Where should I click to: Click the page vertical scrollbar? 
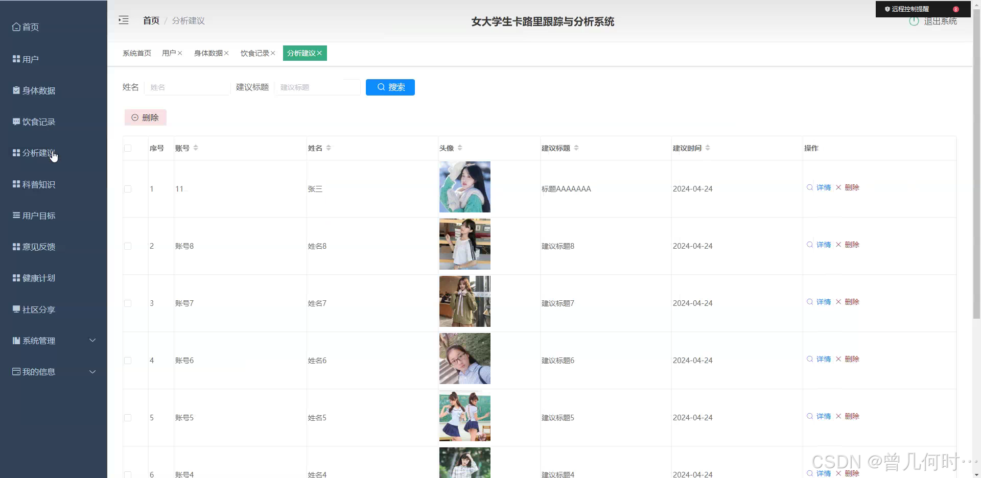(976, 163)
